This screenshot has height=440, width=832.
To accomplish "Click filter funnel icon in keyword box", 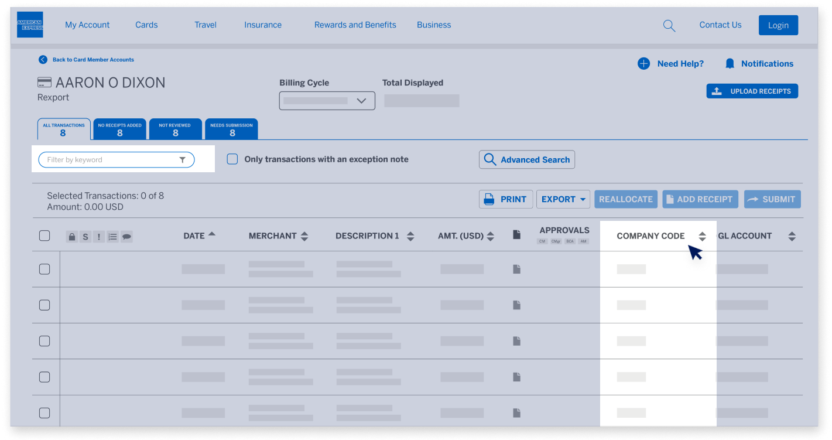I will (182, 160).
